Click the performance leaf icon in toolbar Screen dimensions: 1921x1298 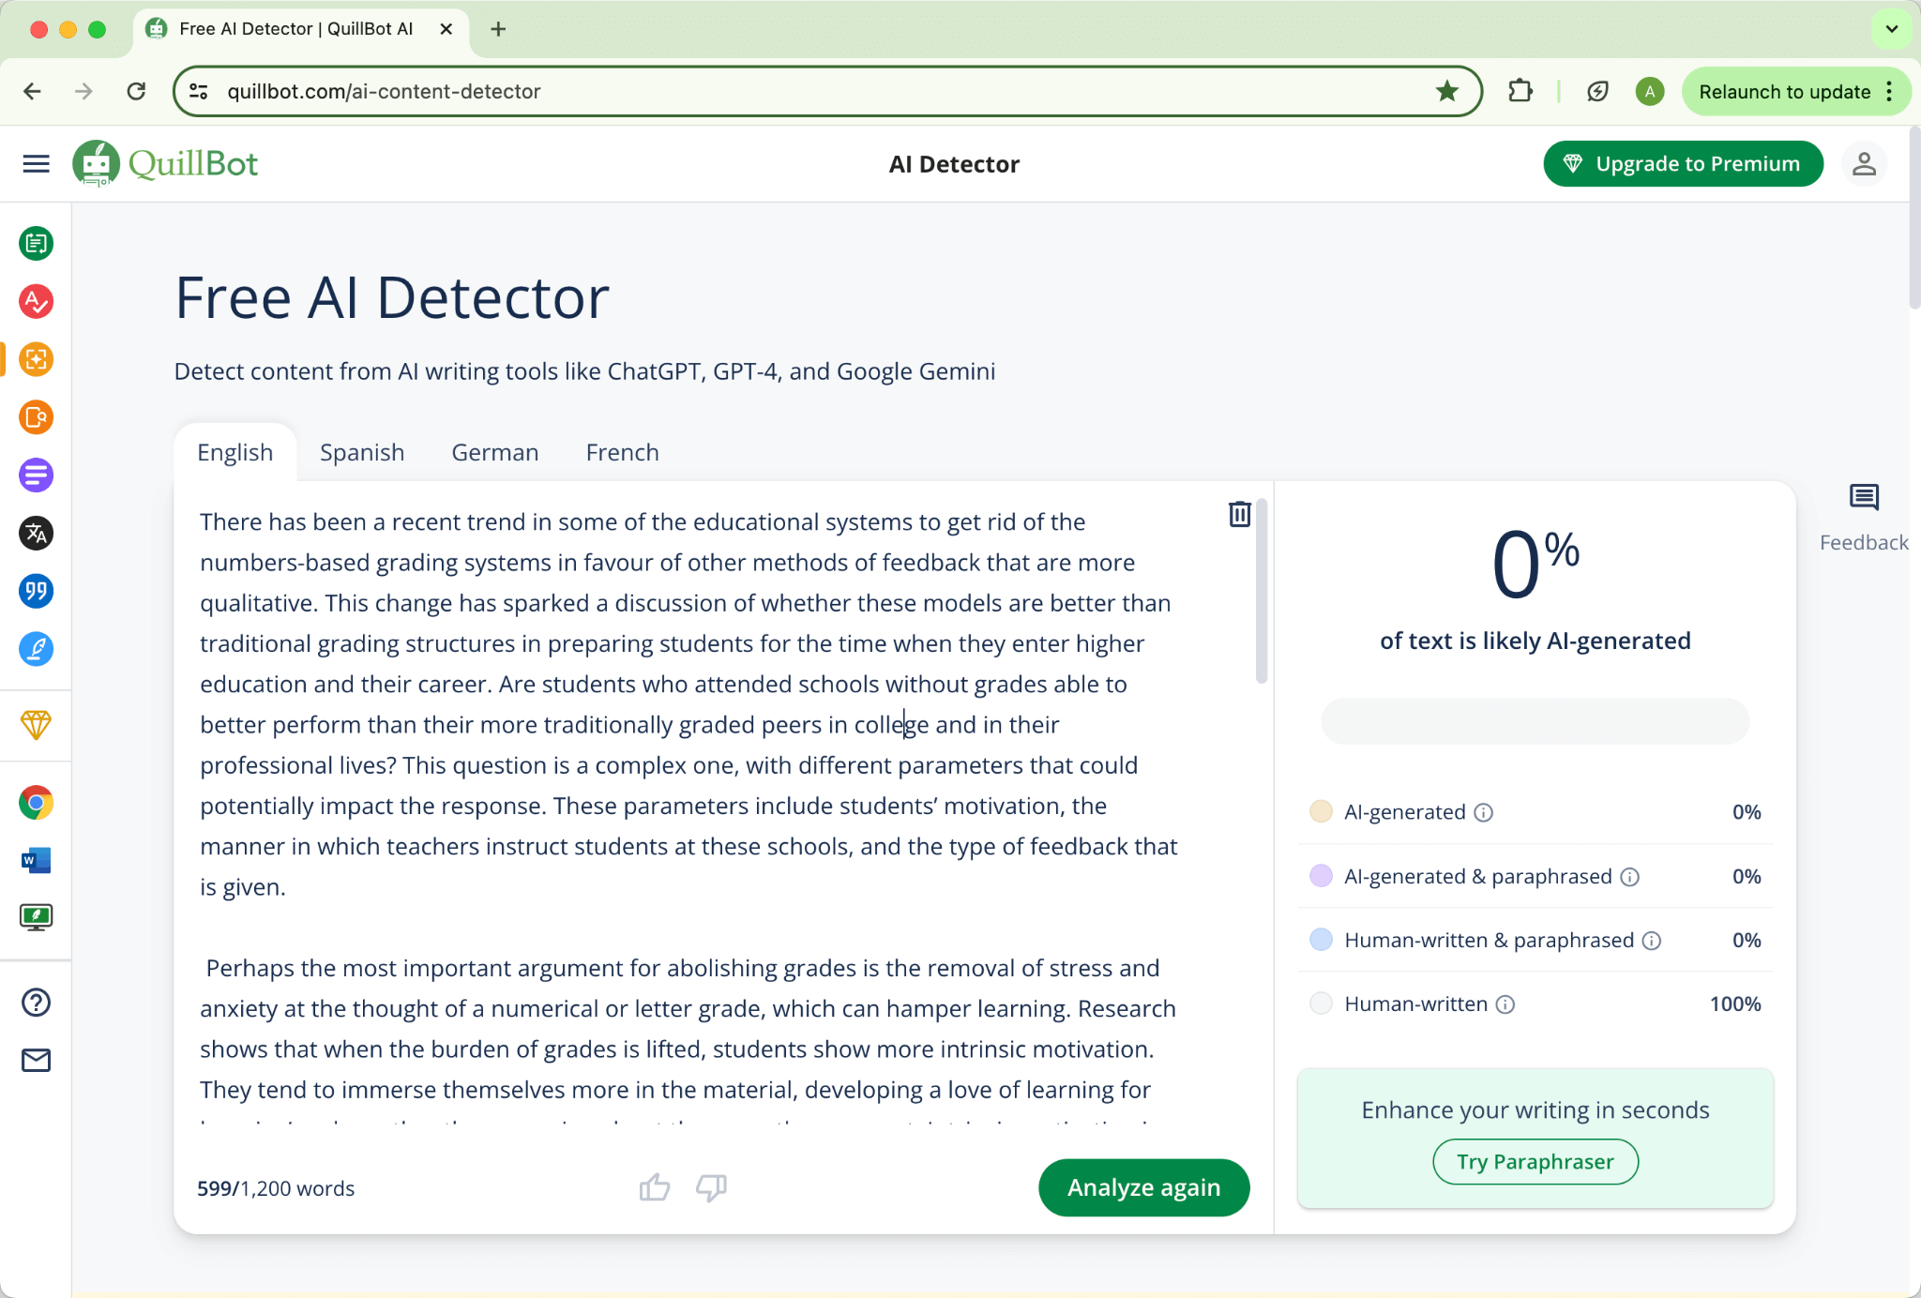1597,91
